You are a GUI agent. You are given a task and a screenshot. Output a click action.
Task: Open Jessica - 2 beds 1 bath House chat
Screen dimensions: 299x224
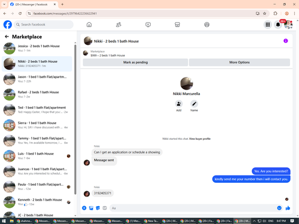click(37, 48)
